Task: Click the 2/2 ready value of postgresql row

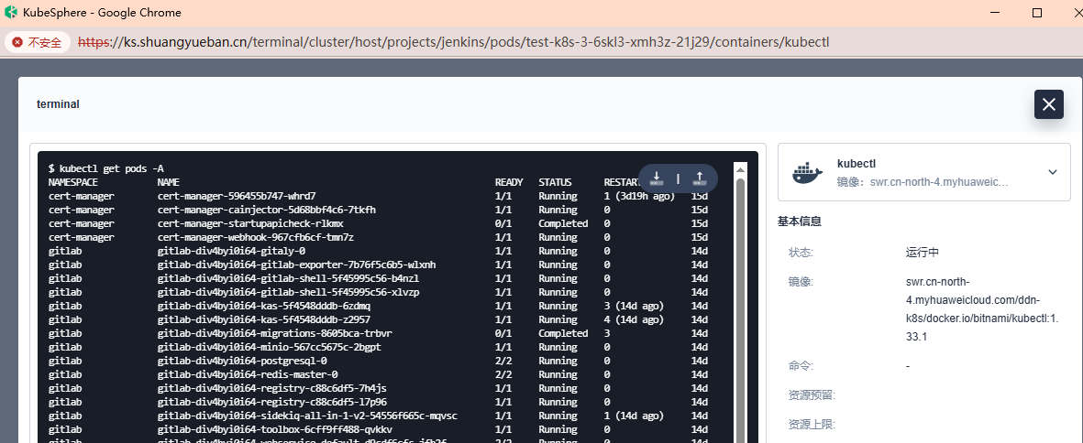Action: 503,361
